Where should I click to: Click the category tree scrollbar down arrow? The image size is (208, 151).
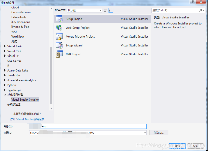[51, 108]
